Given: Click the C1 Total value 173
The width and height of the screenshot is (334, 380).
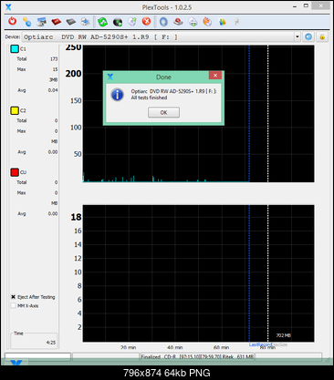Looking at the screenshot, I should click(x=54, y=59).
